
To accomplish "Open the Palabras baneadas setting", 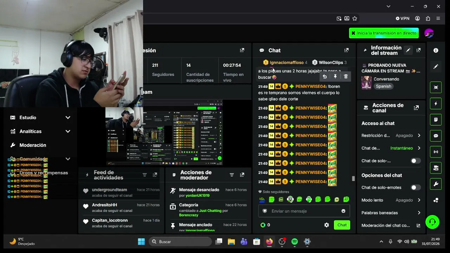I will 391,213.
